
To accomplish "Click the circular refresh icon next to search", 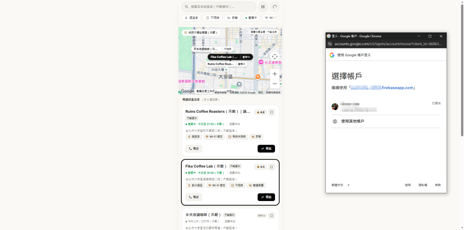I will (275, 6).
